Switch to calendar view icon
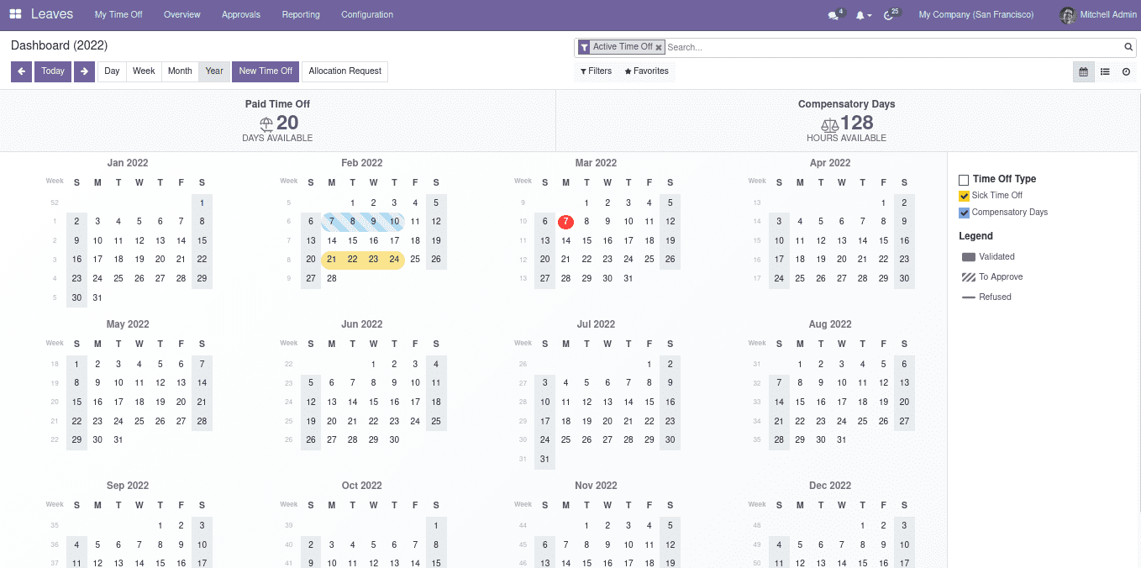This screenshot has width=1141, height=568. pos(1083,72)
